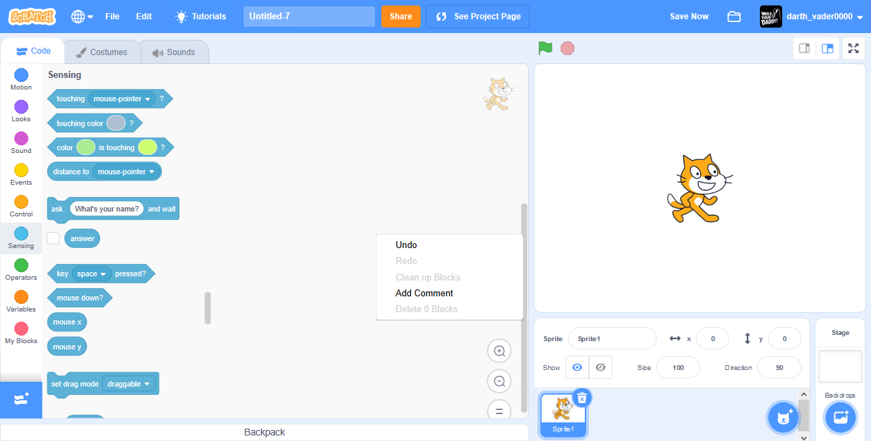Select the Control block category
The height and width of the screenshot is (441, 871).
click(21, 206)
